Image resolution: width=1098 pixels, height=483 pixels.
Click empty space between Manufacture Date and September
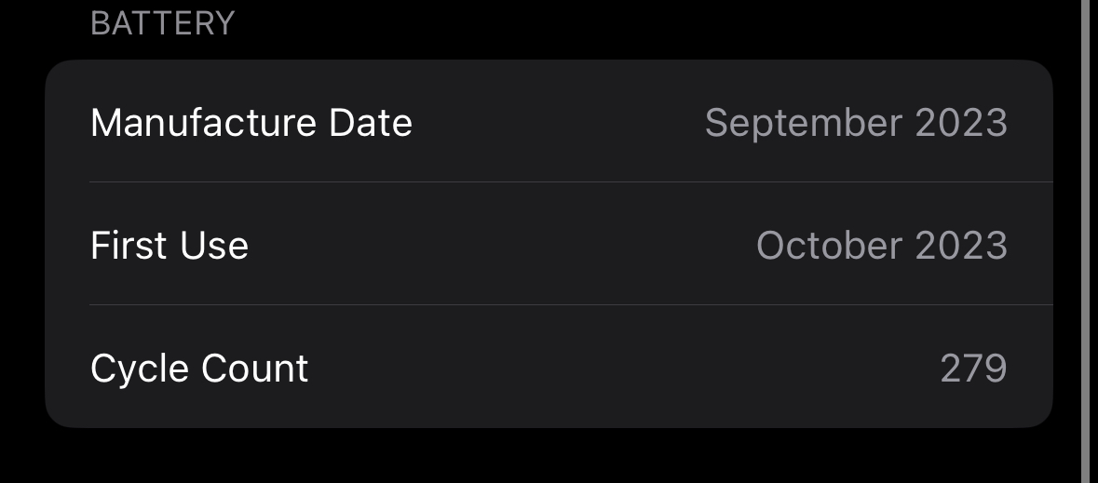click(x=559, y=123)
